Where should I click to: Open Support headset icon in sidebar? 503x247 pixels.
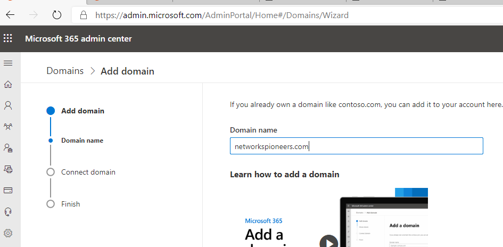[8, 212]
